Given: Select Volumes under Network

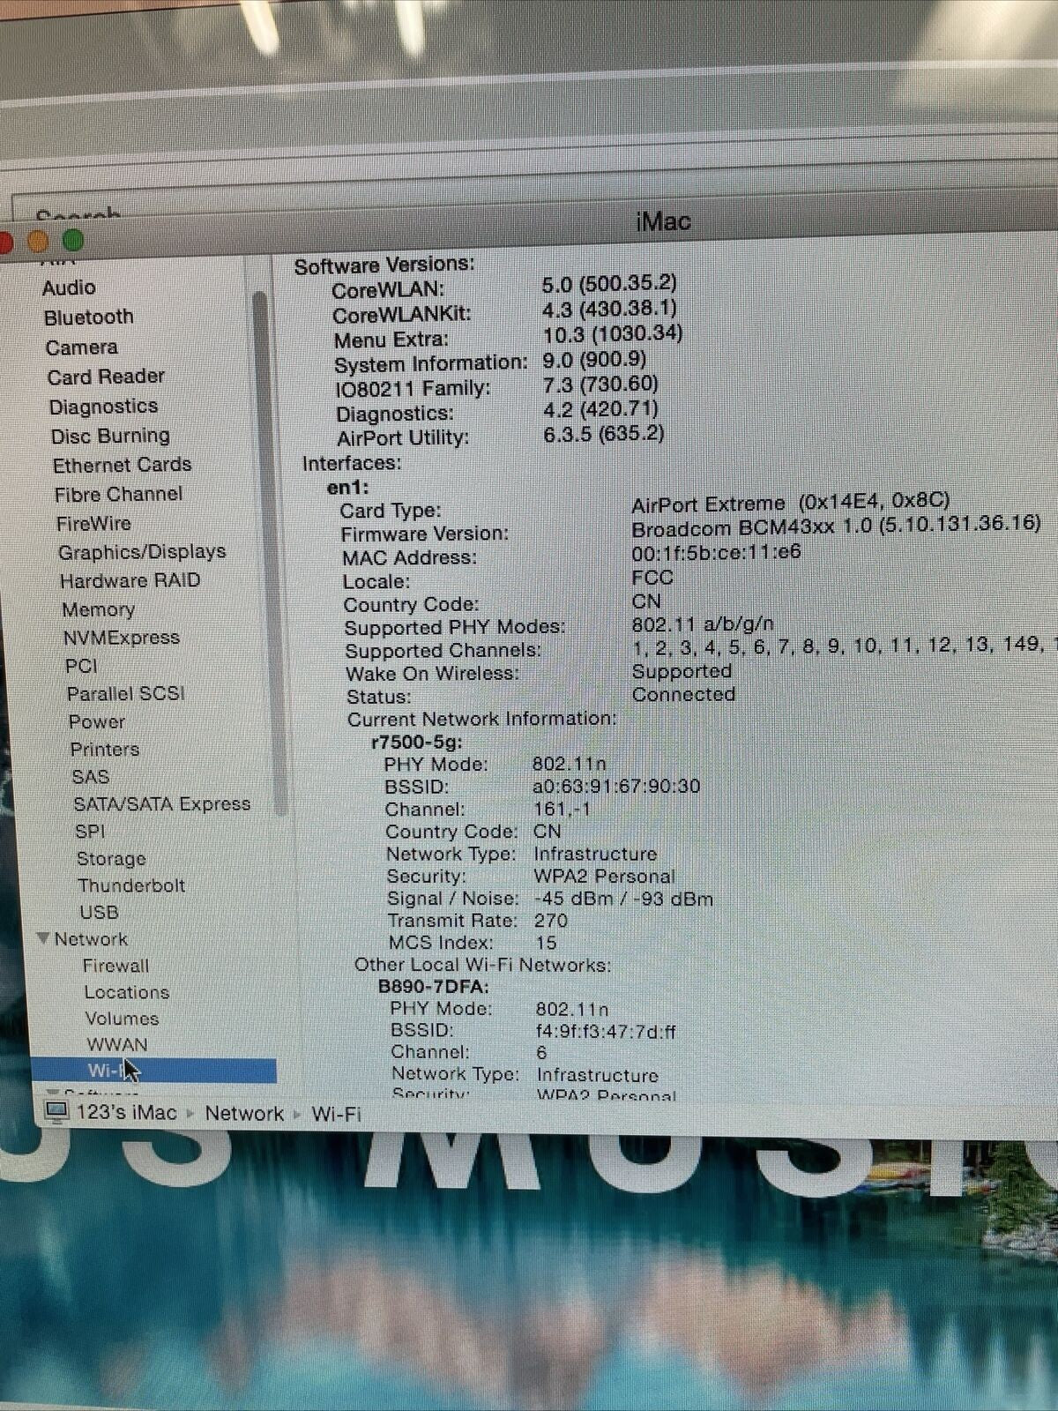Looking at the screenshot, I should (122, 1019).
